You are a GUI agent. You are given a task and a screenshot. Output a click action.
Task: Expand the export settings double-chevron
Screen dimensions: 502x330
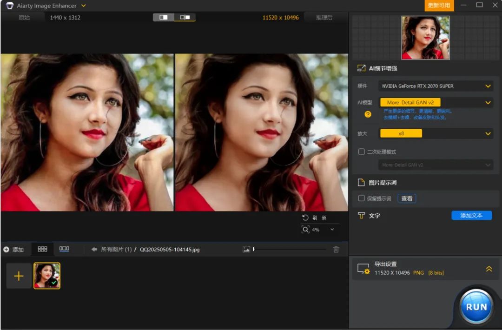pyautogui.click(x=489, y=269)
